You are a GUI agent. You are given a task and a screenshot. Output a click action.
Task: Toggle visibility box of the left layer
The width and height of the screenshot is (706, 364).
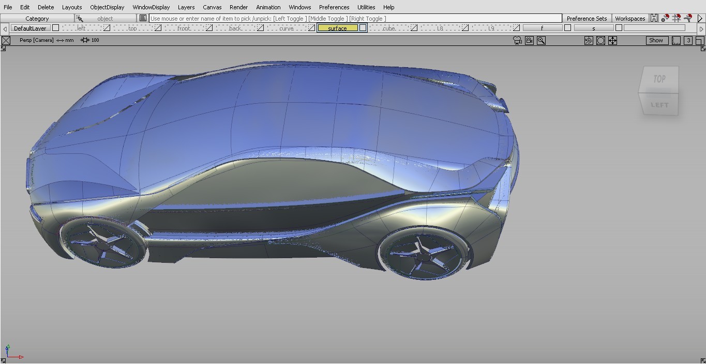(x=107, y=28)
